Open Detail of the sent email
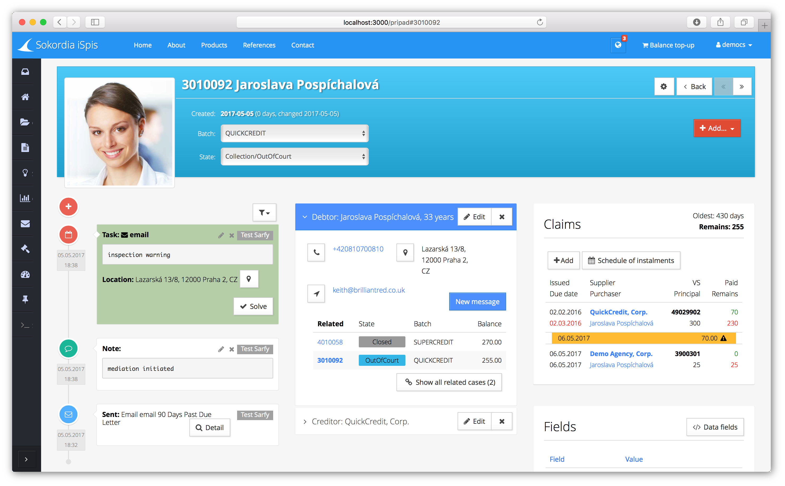The image size is (785, 486). coord(210,427)
